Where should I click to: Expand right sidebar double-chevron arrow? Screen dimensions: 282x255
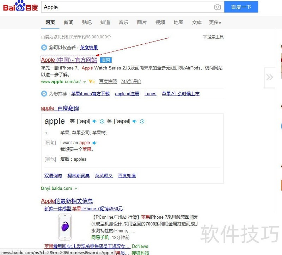click(x=270, y=77)
